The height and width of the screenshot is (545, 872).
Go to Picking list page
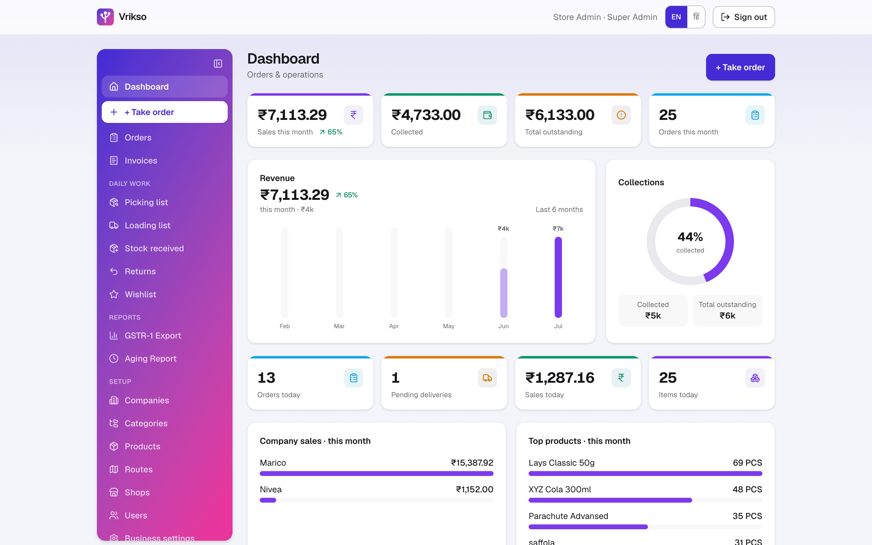[x=164, y=202]
